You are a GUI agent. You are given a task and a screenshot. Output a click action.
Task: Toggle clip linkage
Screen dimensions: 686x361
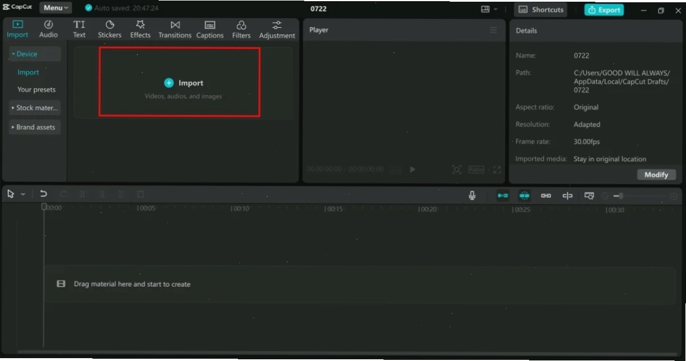(546, 196)
